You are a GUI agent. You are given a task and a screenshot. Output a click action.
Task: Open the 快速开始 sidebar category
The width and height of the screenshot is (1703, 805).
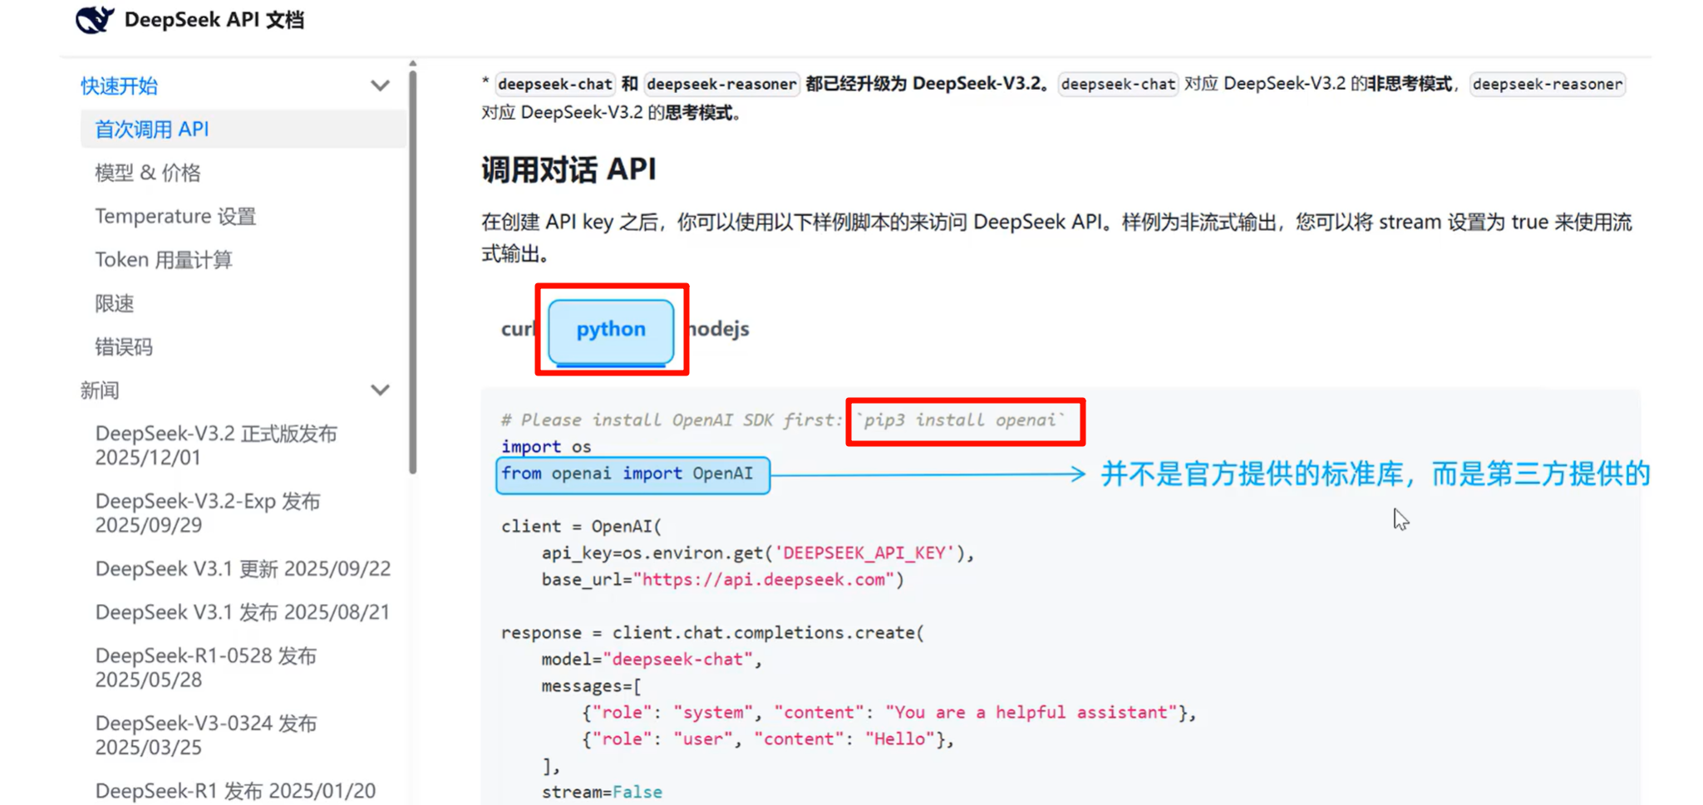pos(119,86)
